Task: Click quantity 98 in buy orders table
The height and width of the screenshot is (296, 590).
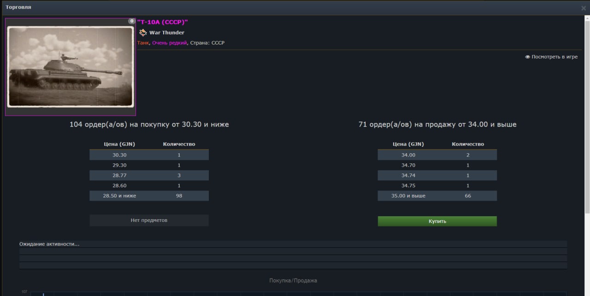Action: (x=179, y=196)
